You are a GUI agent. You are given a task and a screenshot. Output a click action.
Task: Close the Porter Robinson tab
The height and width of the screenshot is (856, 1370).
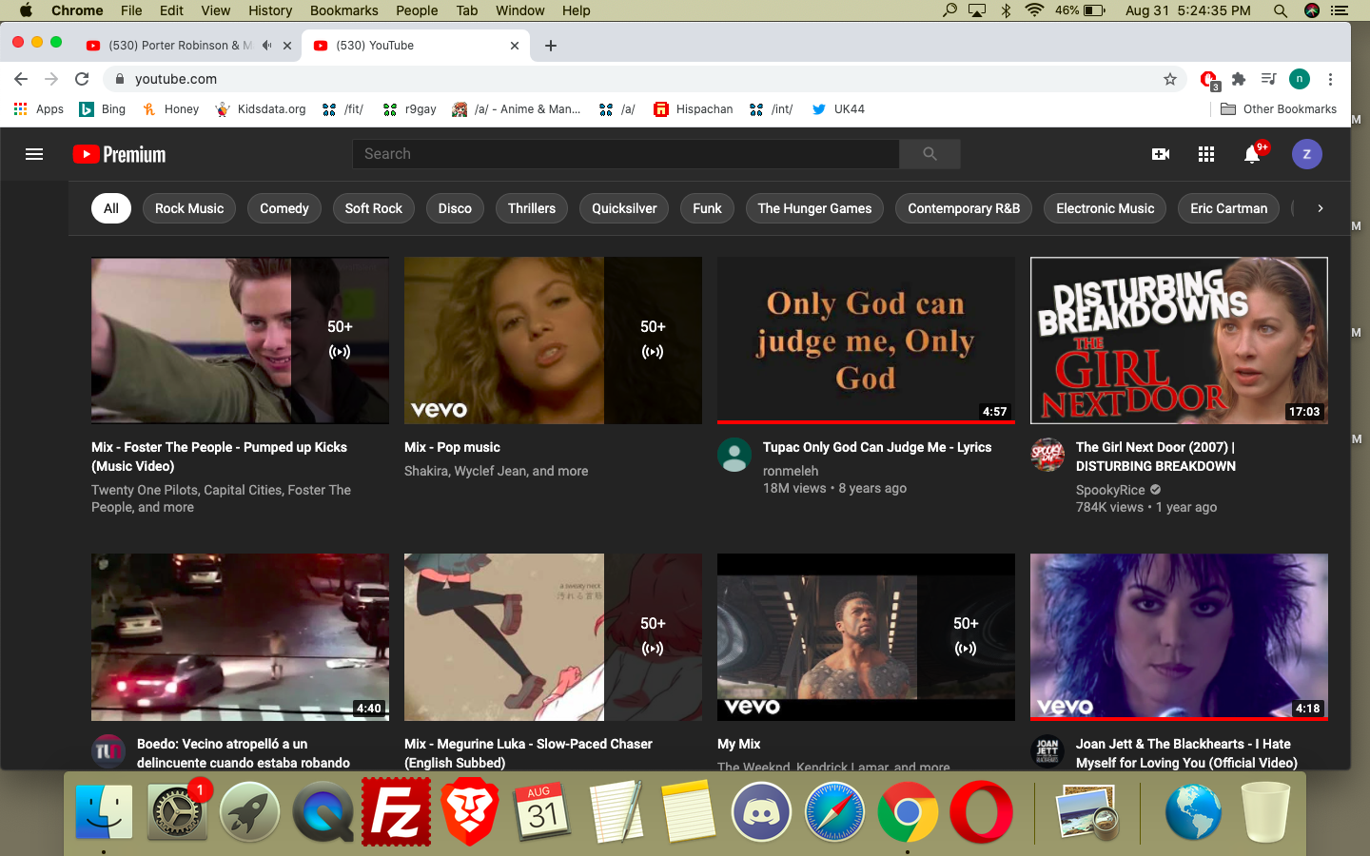pyautogui.click(x=287, y=46)
